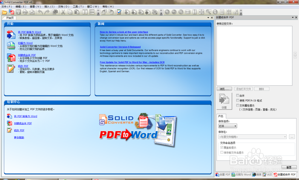Image resolution: width=299 pixels, height=180 pixels.
Task: Open the Solid Converter Version 9 Released link
Action: coord(120,47)
